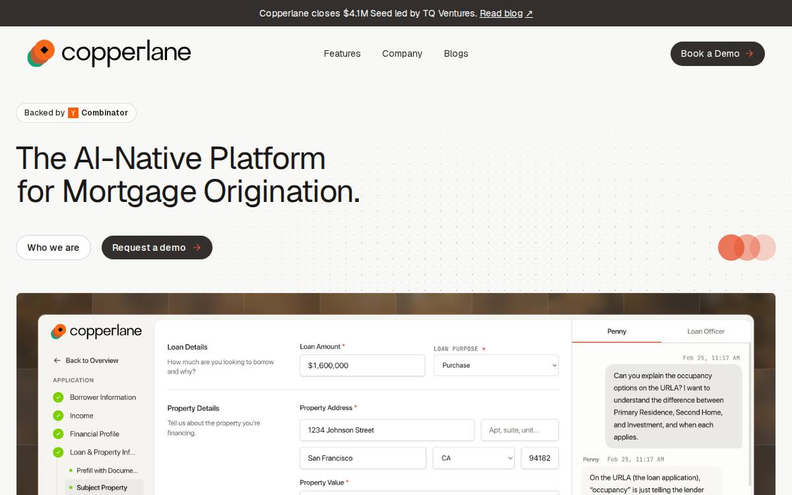Select Prefill with Documents sub-item
Image resolution: width=792 pixels, height=495 pixels.
[x=107, y=471]
